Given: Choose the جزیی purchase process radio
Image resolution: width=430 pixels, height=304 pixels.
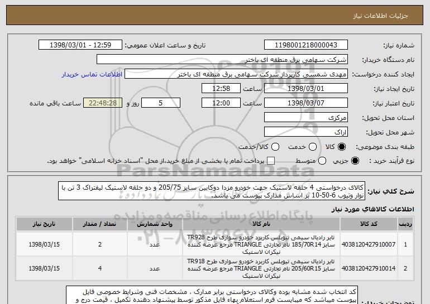Looking at the screenshot, I should pyautogui.click(x=355, y=161).
